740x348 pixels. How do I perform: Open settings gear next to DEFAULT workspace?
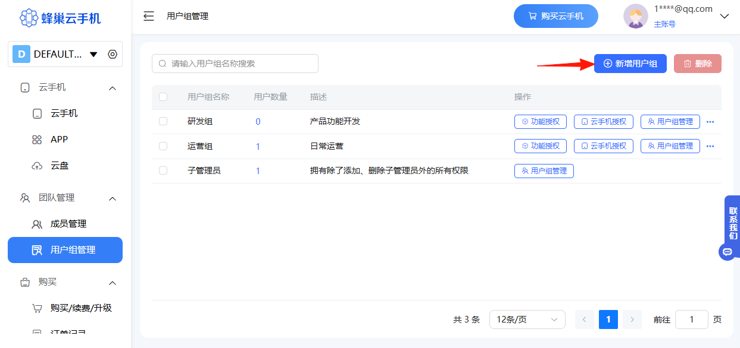tap(113, 54)
